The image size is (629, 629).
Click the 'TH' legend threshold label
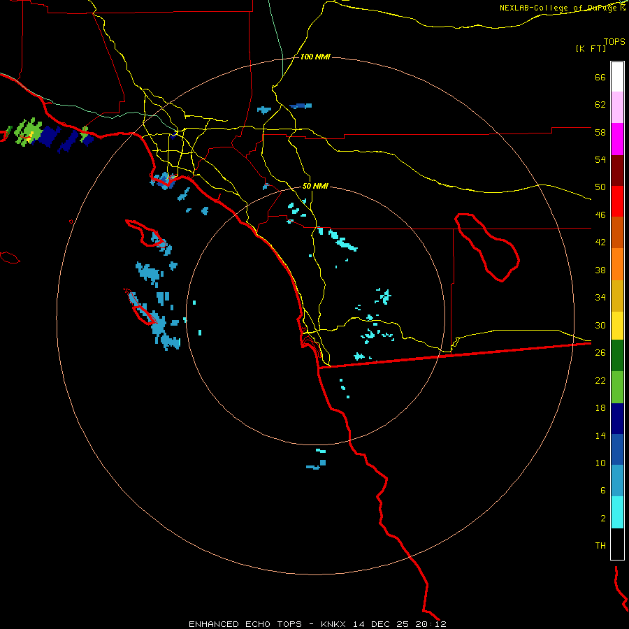[600, 546]
